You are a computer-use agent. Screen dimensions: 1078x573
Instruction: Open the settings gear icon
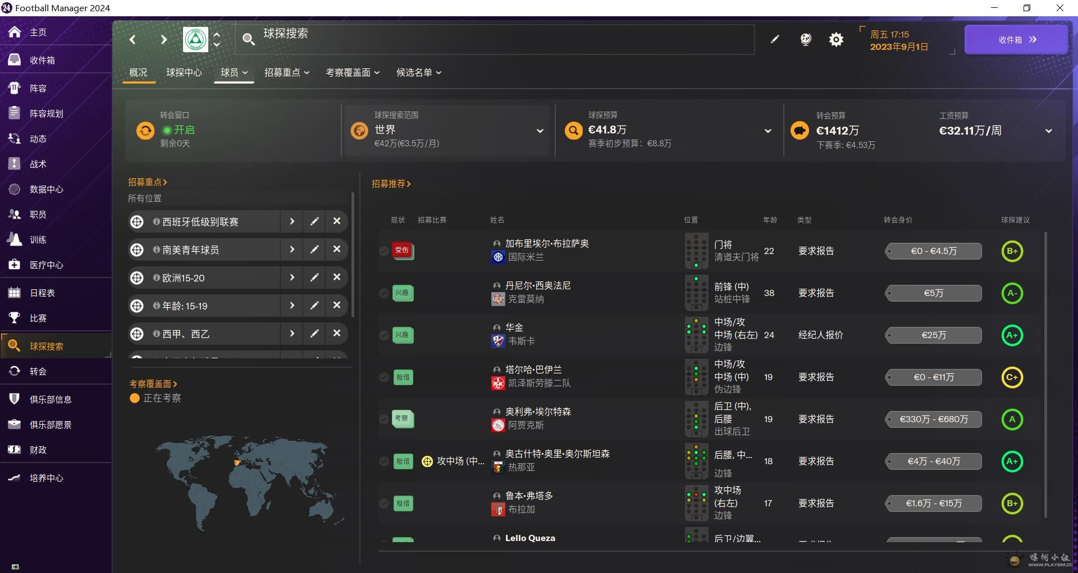[x=836, y=39]
